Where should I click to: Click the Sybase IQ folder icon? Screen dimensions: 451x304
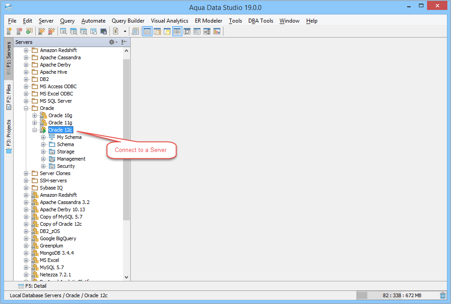35,188
